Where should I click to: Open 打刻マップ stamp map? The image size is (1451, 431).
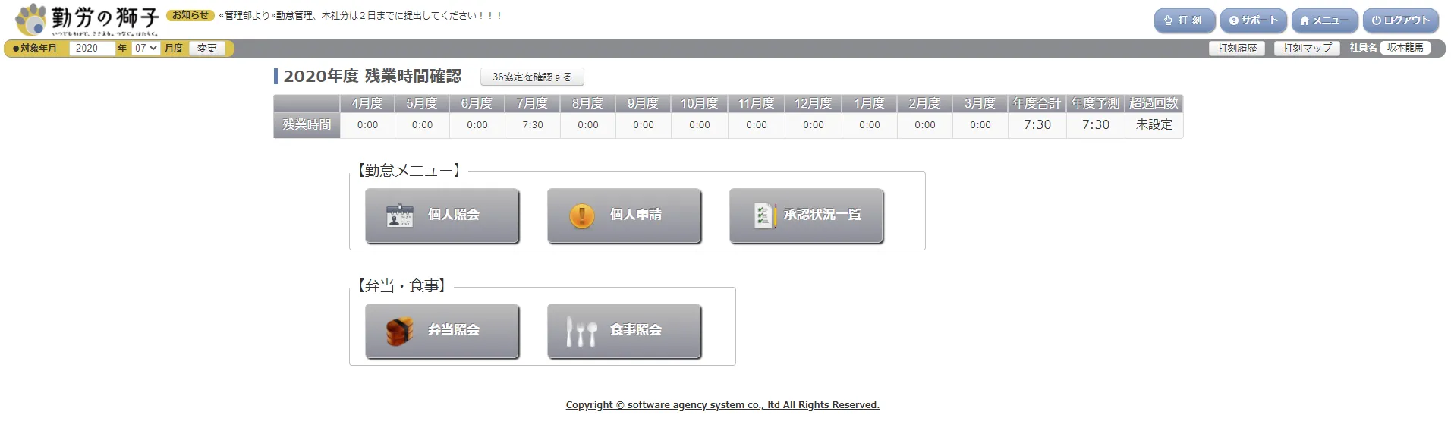[x=1306, y=49]
